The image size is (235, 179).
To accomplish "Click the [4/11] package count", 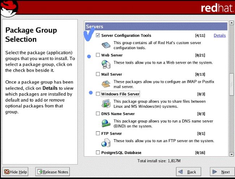I will click(200, 35).
